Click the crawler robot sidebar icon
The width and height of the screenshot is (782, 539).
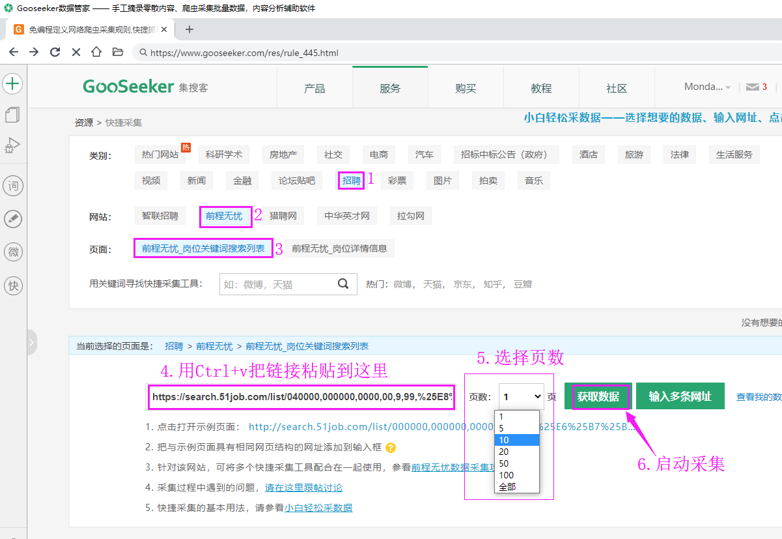click(x=12, y=145)
